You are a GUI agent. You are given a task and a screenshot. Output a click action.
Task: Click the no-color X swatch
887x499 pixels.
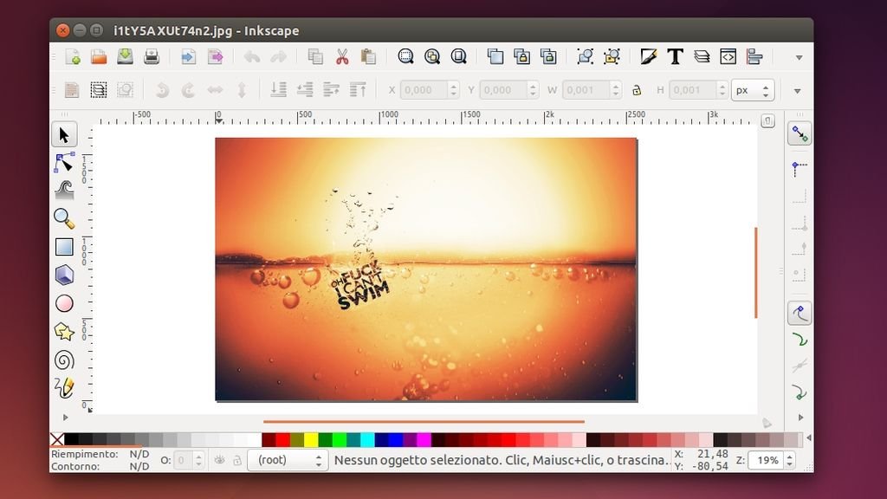[57, 440]
